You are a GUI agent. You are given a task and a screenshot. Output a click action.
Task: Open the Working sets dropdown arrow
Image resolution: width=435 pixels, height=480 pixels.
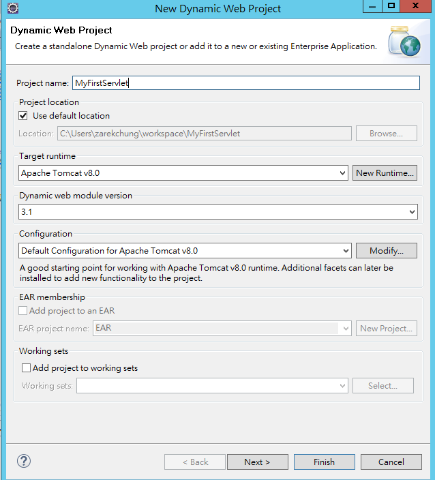[343, 386]
